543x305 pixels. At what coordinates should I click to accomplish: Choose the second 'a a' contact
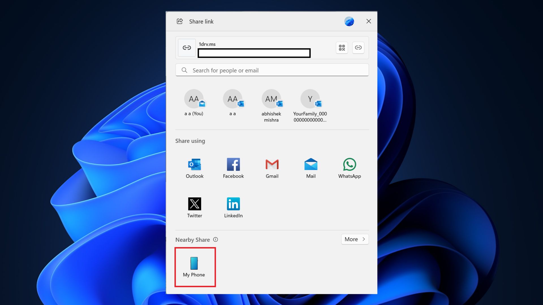tap(232, 103)
